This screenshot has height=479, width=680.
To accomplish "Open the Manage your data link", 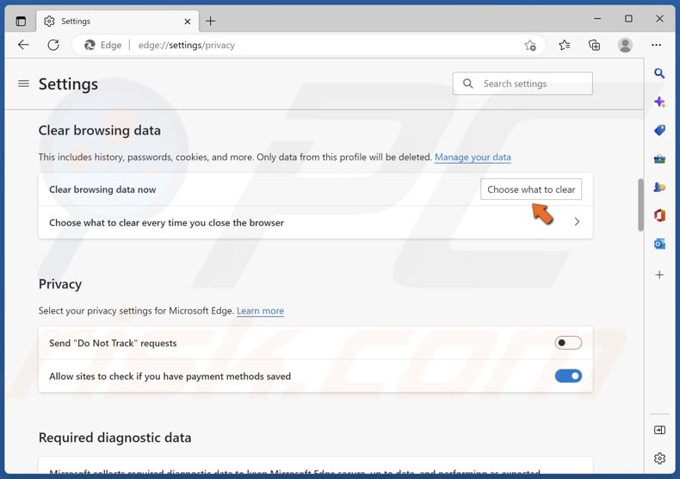I will pyautogui.click(x=473, y=158).
